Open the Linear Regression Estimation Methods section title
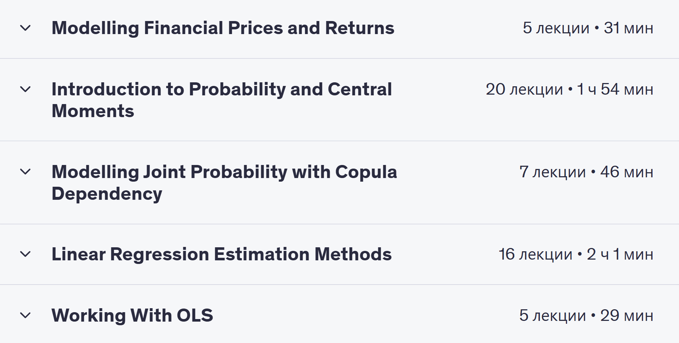 pos(221,254)
